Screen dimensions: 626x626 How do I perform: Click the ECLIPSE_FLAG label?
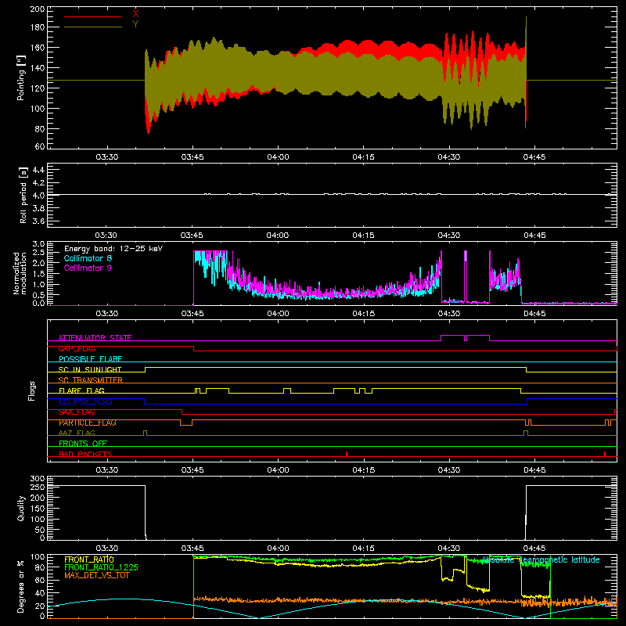(85, 401)
